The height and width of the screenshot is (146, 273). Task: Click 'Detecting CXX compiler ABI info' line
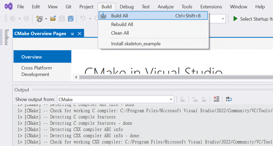(x=70, y=129)
